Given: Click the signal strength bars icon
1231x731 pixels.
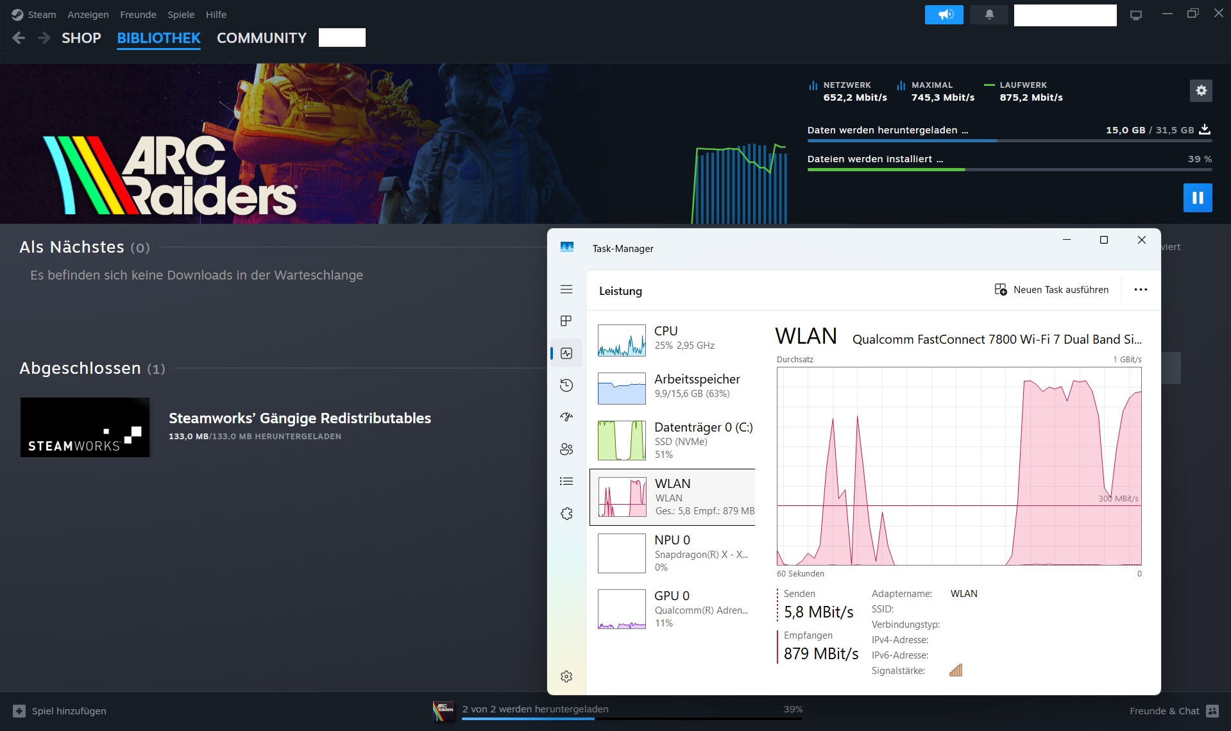Looking at the screenshot, I should point(956,671).
